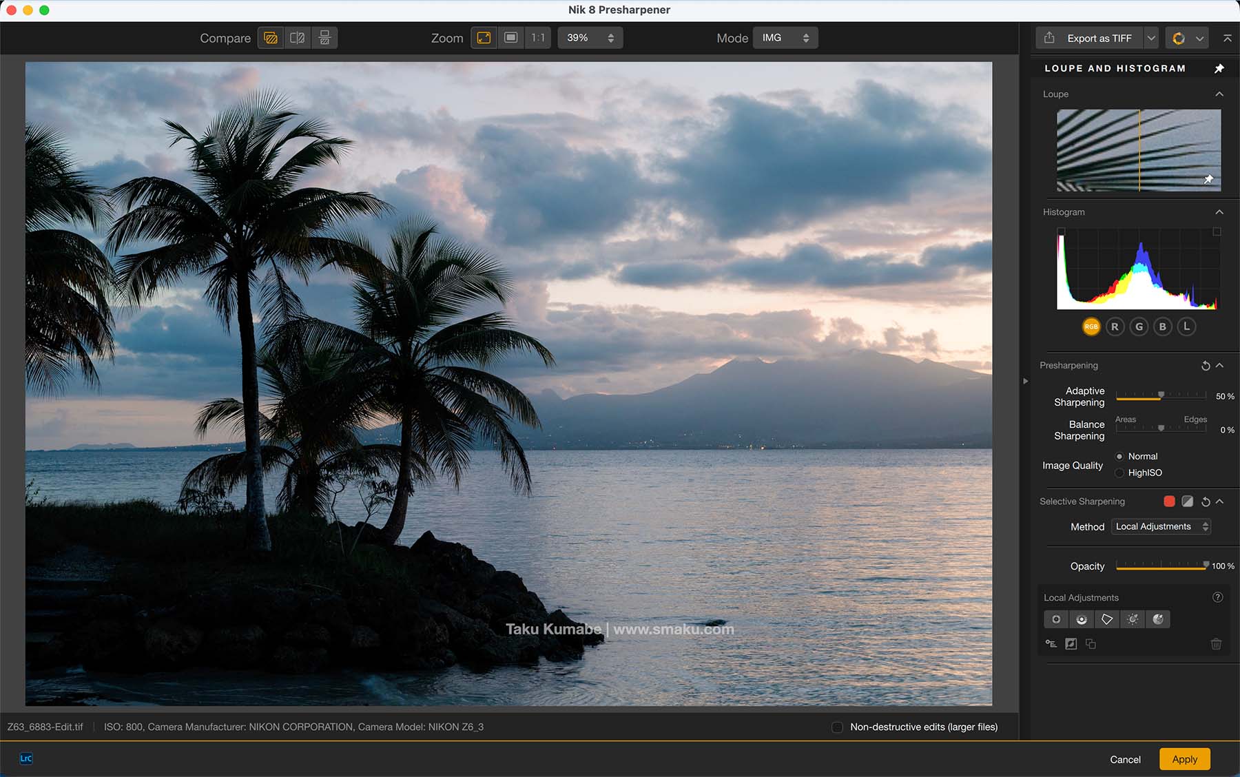
Task: Show the red channel histogram
Action: pyautogui.click(x=1115, y=327)
